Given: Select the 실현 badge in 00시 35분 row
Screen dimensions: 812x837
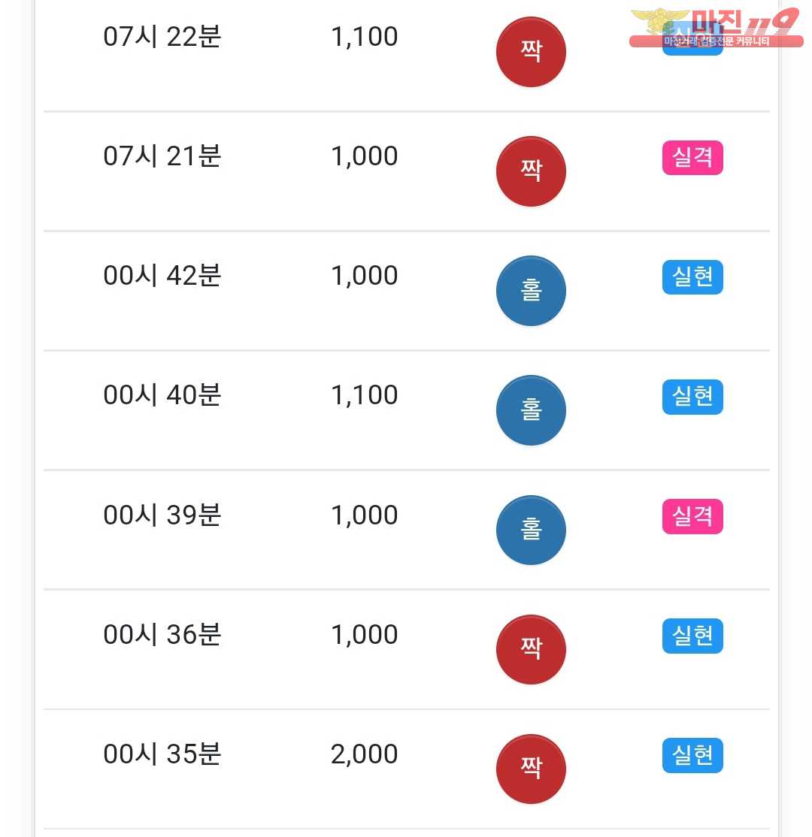Looking at the screenshot, I should pos(692,755).
